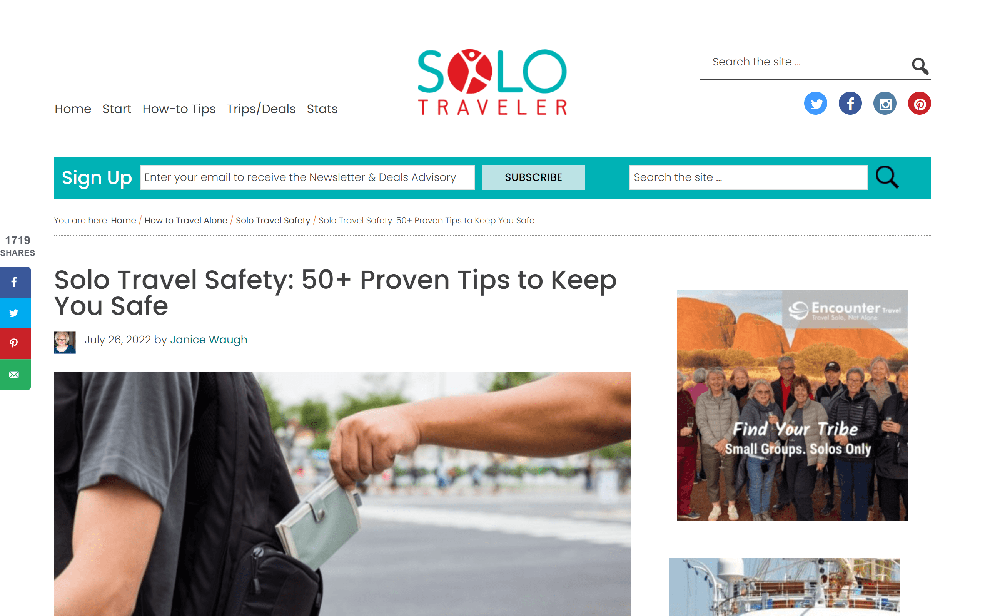The height and width of the screenshot is (616, 985).
Task: Click the Solo Traveler logo
Action: (492, 82)
